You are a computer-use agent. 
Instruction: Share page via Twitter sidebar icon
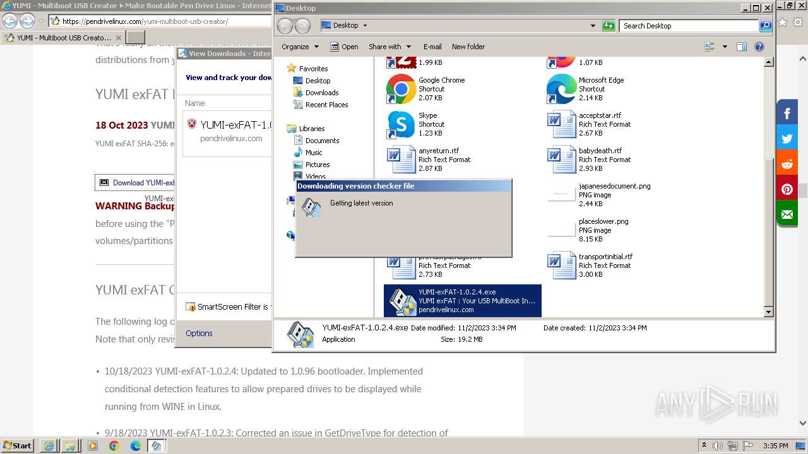(787, 139)
